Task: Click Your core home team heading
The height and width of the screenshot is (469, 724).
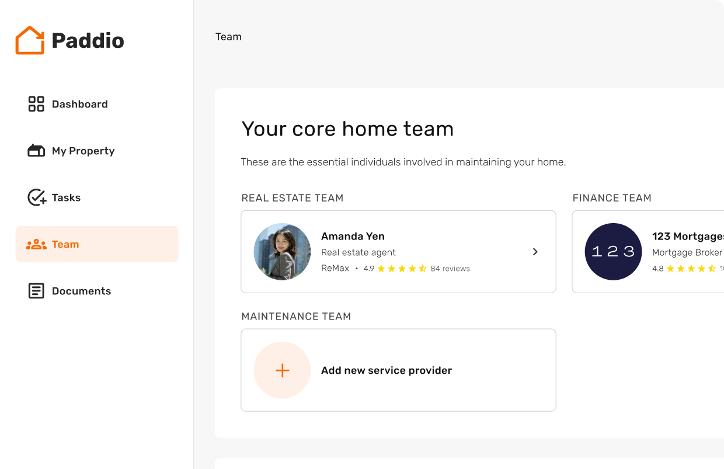Action: pos(347,128)
